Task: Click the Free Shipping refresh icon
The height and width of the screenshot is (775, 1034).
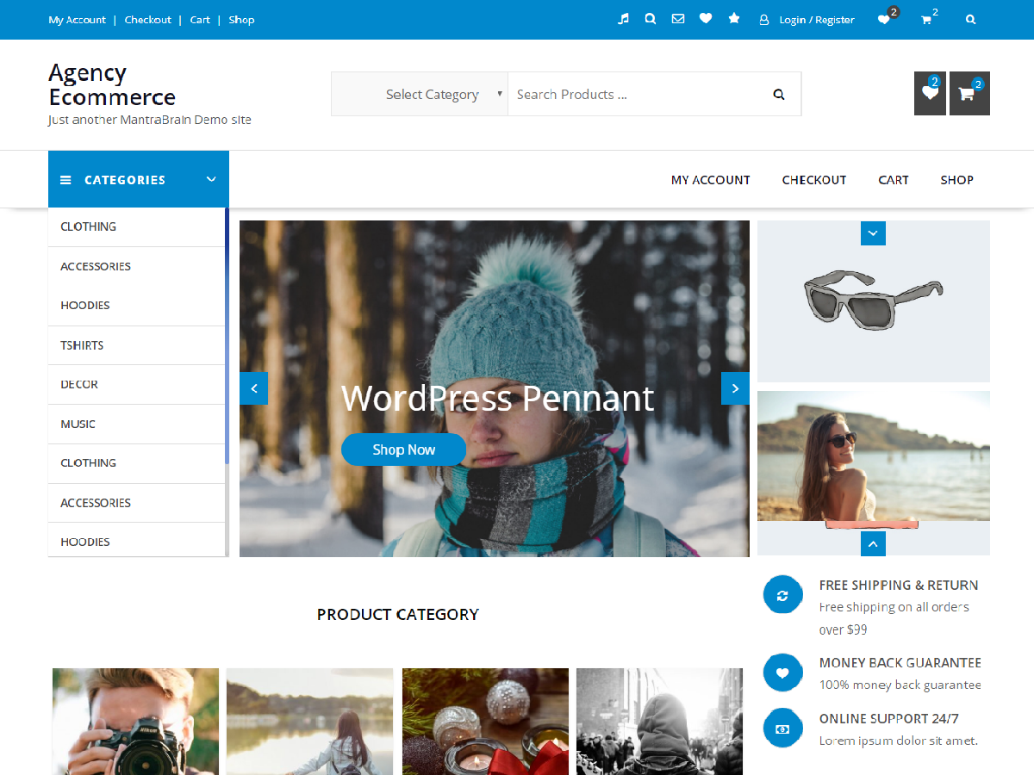Action: coord(782,594)
